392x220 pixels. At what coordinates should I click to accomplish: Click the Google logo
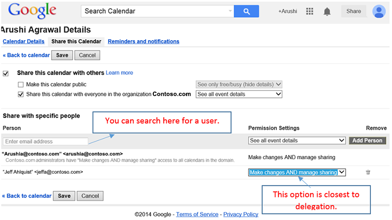click(x=32, y=11)
